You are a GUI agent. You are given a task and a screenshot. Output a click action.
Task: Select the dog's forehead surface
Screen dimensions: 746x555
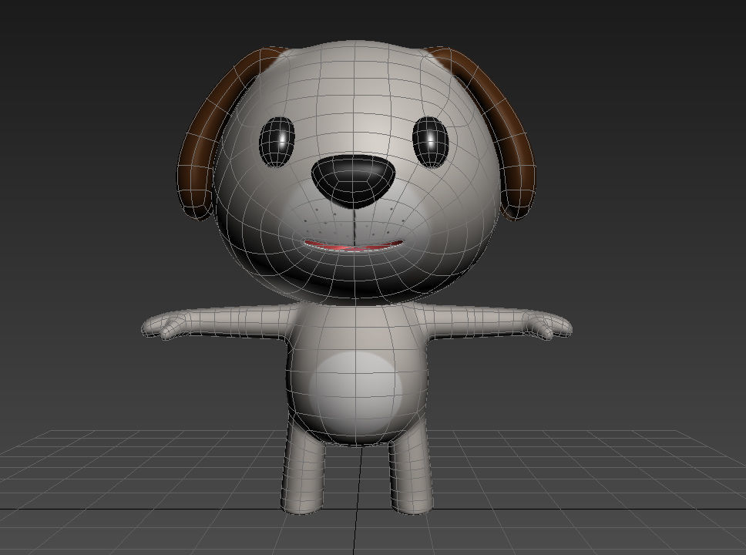tap(355, 86)
